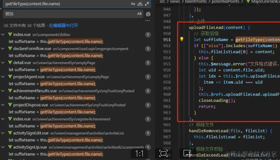Screen dimensions: 280x160
Task: Collapse activitySignUp.vue result group
Action: [3, 147]
